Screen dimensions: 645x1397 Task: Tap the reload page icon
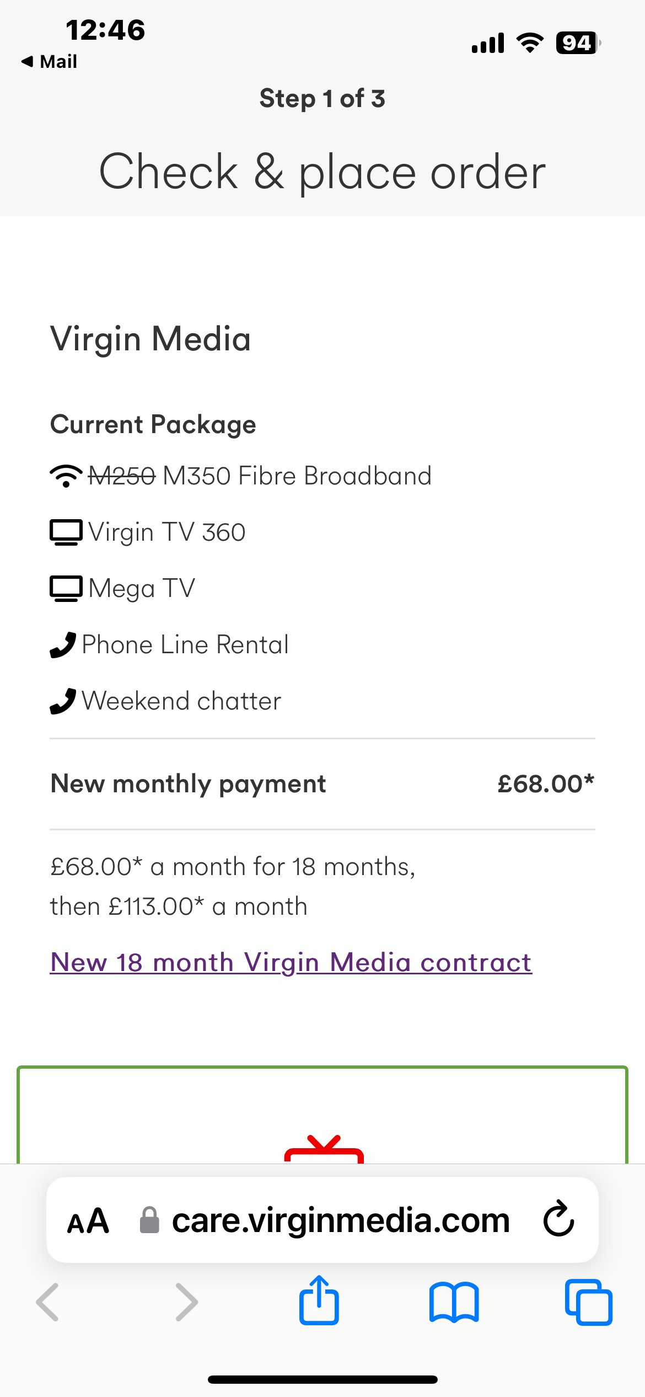click(559, 1219)
